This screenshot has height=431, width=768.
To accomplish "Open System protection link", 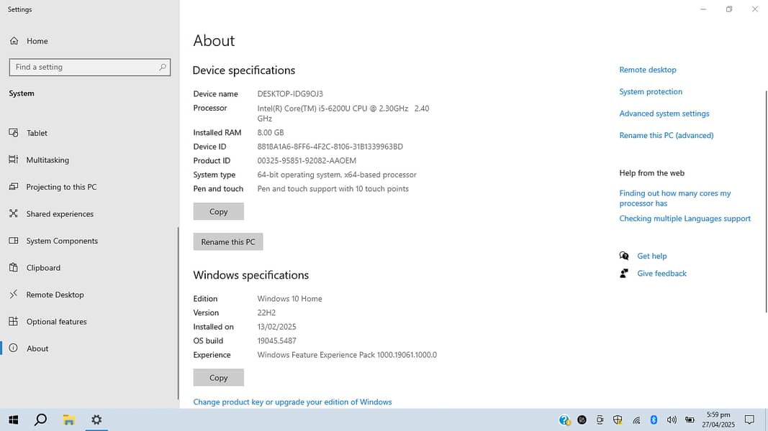I will point(651,91).
